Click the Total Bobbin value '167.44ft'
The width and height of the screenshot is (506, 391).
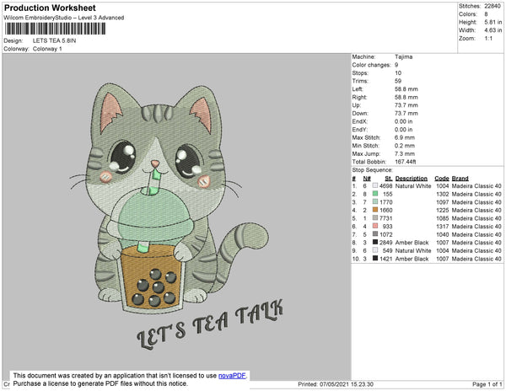point(406,162)
